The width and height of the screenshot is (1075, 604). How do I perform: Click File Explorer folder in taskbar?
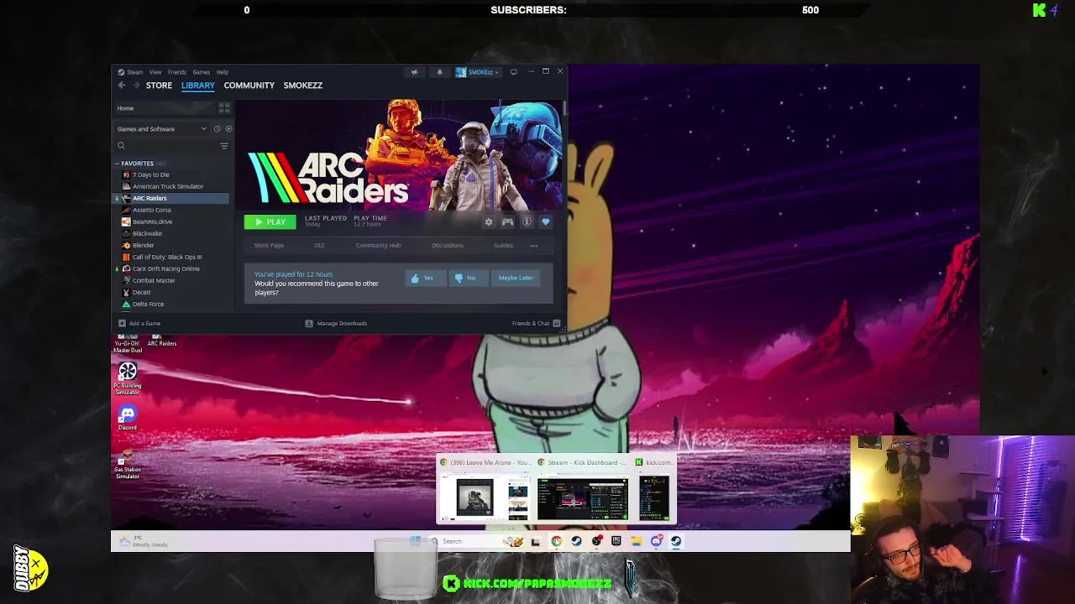coord(636,541)
